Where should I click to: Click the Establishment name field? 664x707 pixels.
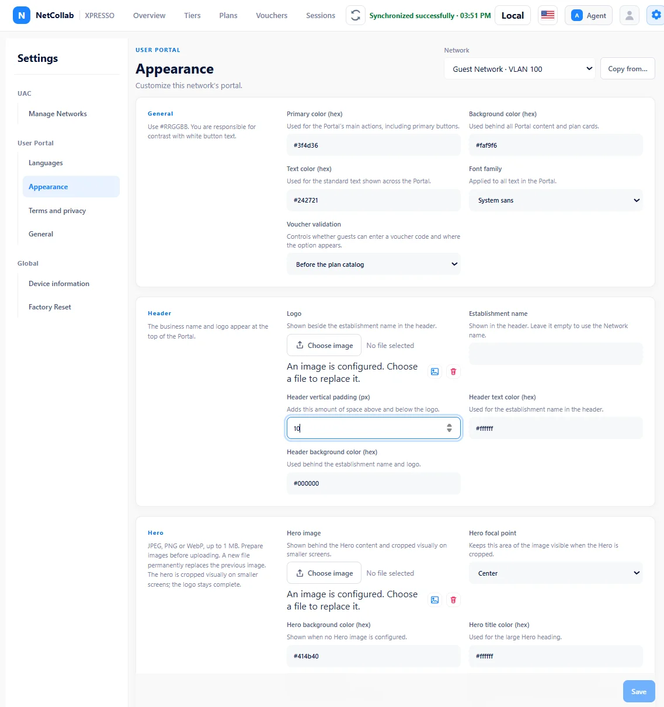(x=556, y=354)
